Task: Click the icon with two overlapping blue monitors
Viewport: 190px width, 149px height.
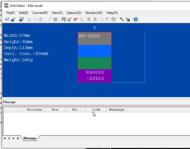Action: pos(21,19)
